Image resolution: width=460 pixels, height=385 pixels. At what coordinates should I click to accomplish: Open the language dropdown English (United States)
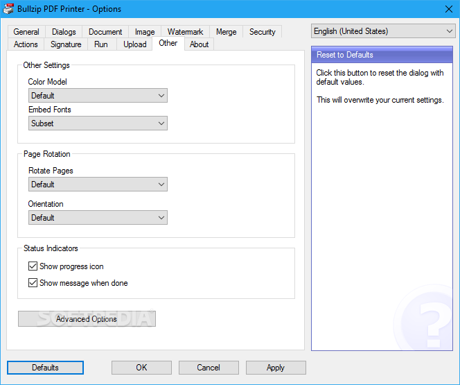click(383, 31)
